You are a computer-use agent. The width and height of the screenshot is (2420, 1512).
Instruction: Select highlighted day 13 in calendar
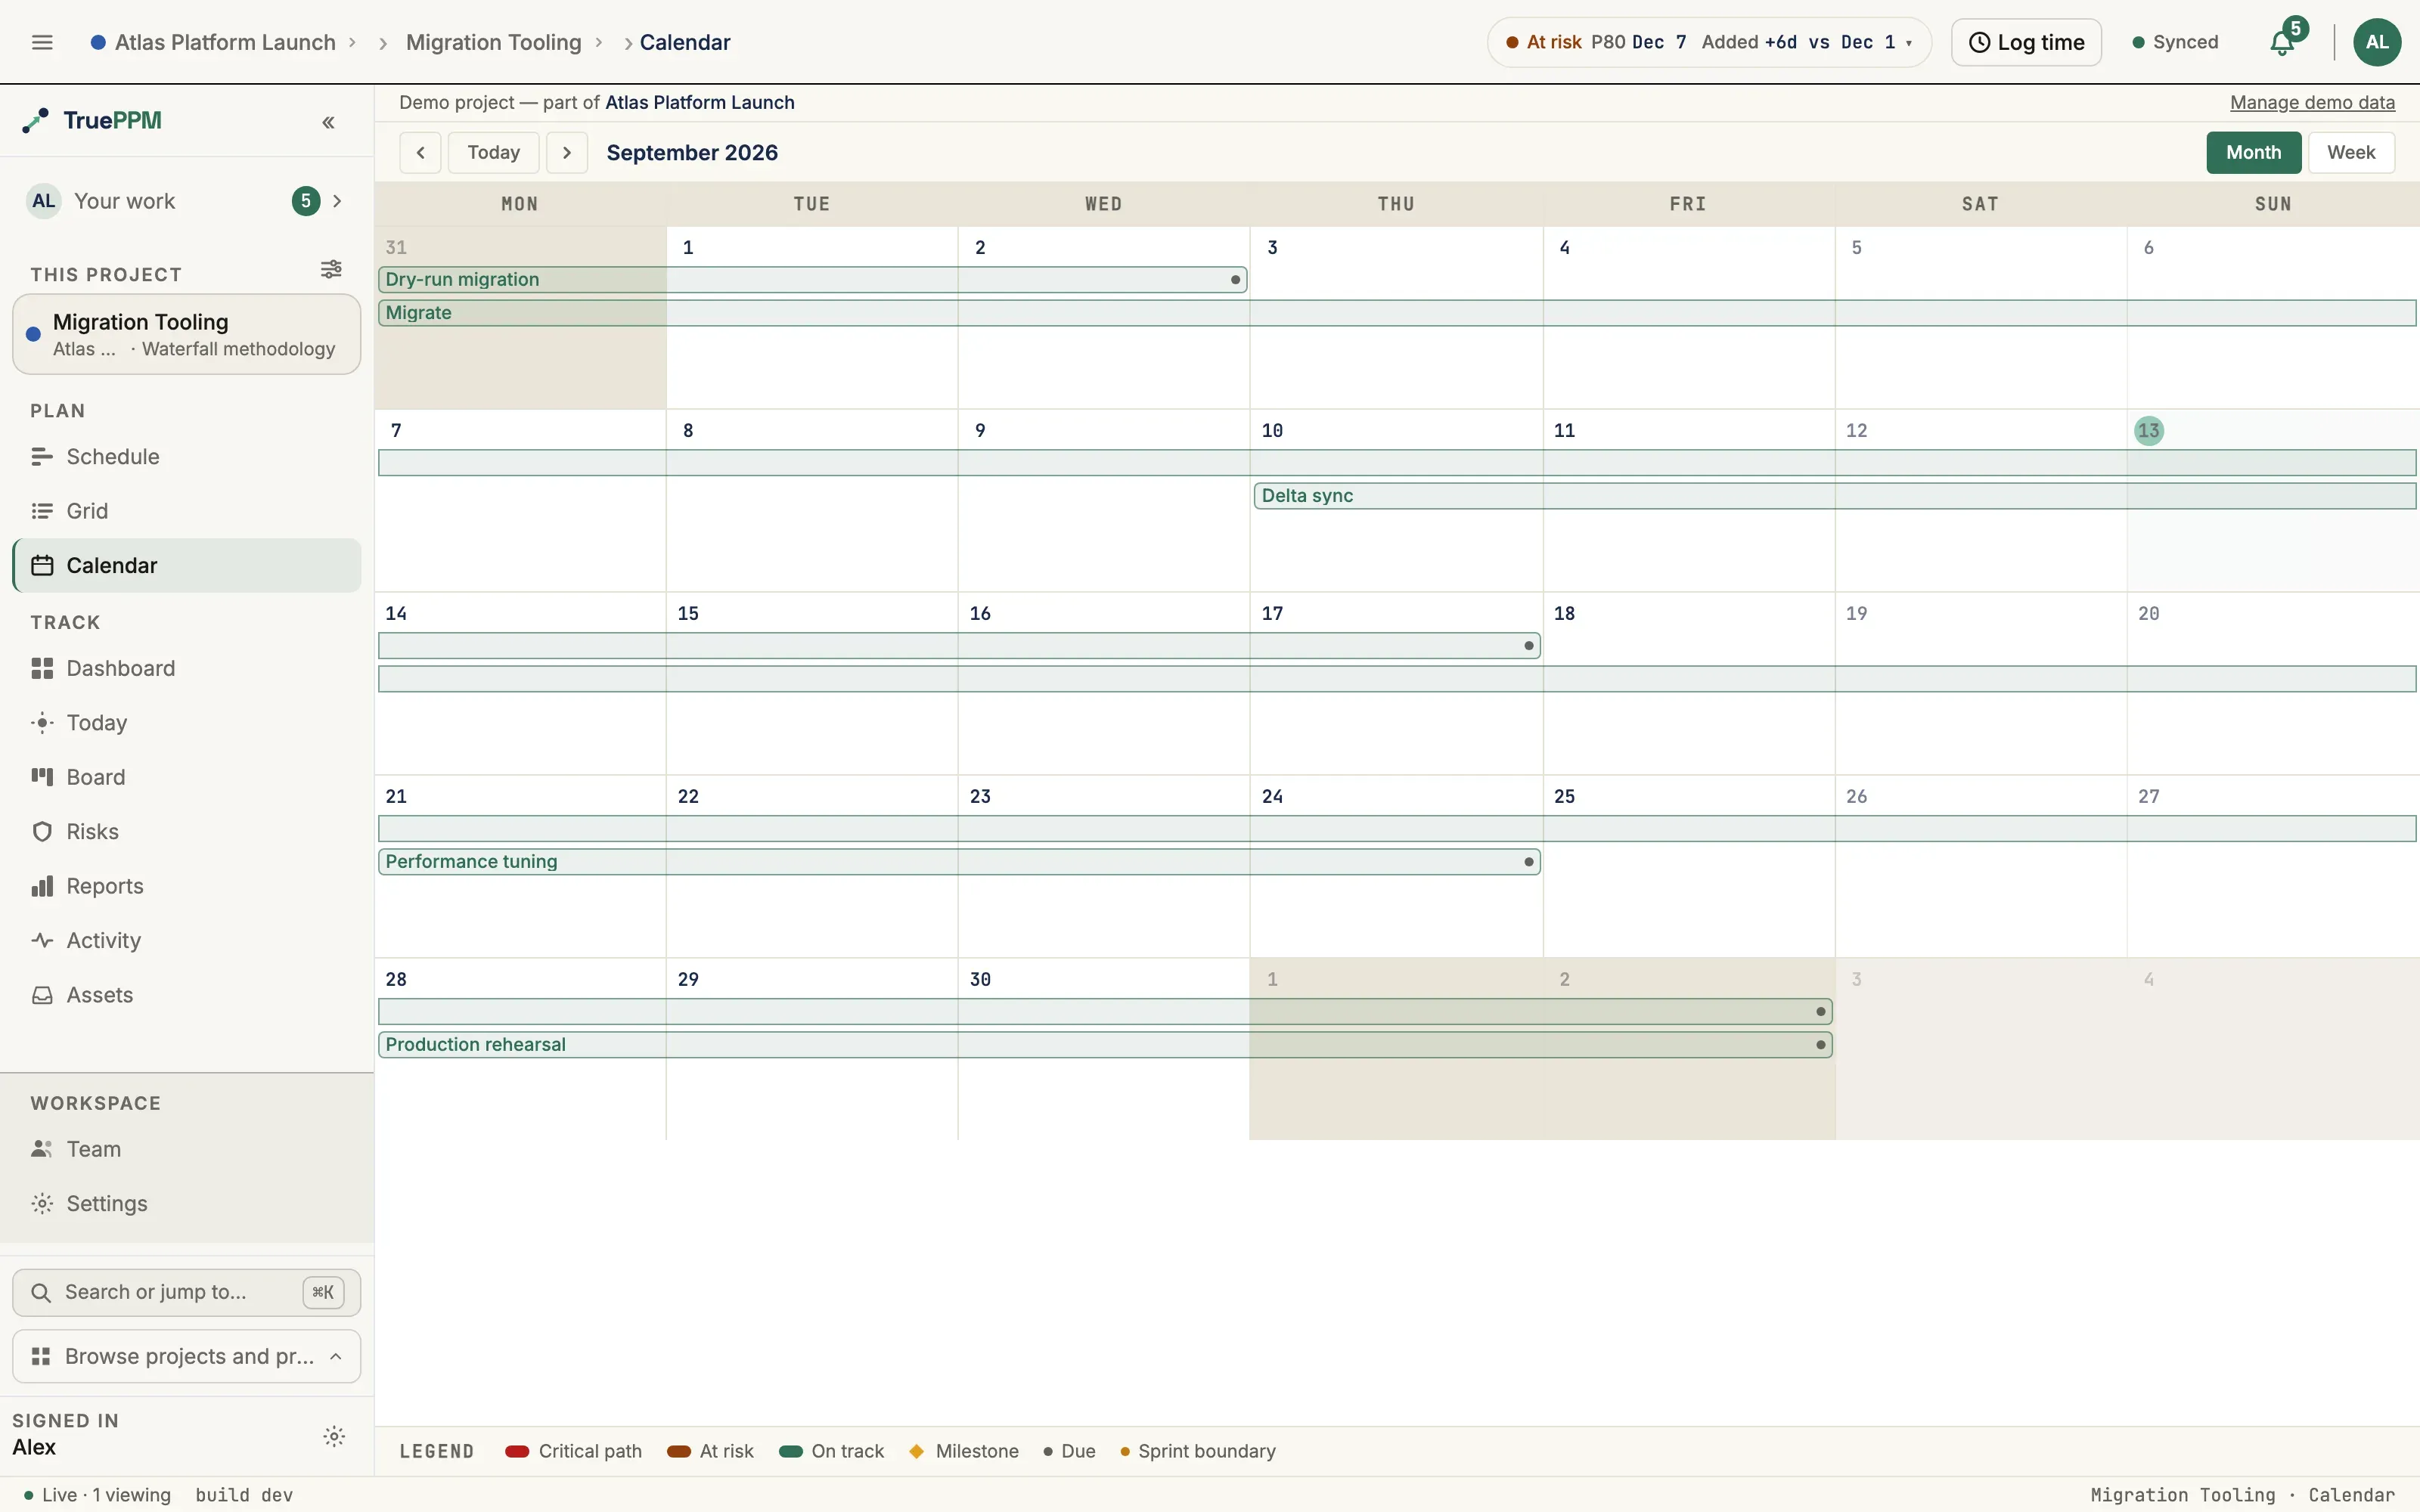click(2149, 430)
